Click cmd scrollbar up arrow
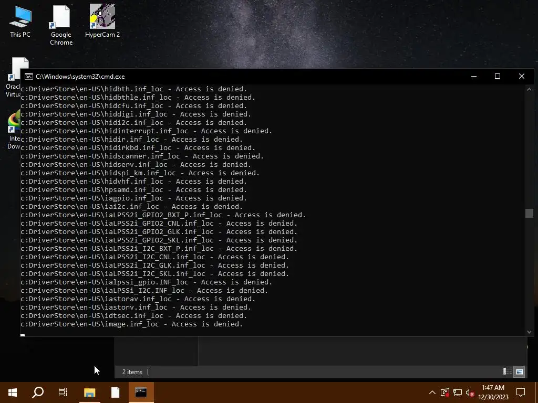The height and width of the screenshot is (403, 538). 529,89
